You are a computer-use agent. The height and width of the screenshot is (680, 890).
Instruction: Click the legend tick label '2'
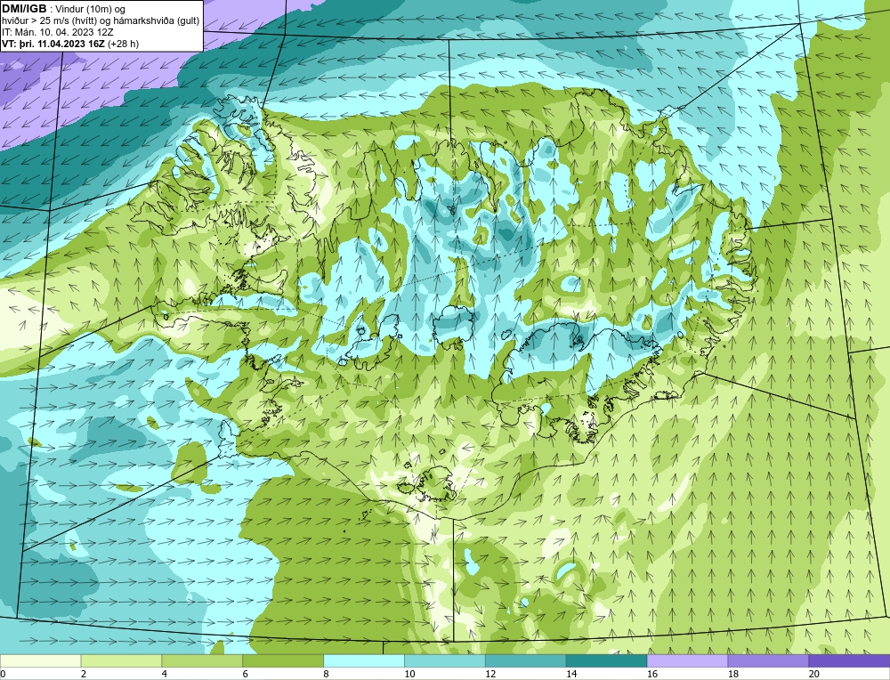[x=84, y=674]
